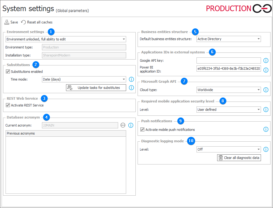This screenshot has width=273, height=208.
Task: Click the REST Web Service group title
Action: tap(22, 98)
